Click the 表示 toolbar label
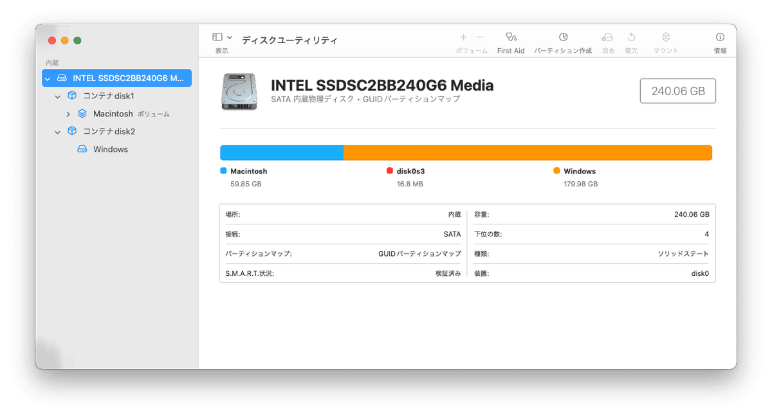The image size is (772, 416). 222,51
